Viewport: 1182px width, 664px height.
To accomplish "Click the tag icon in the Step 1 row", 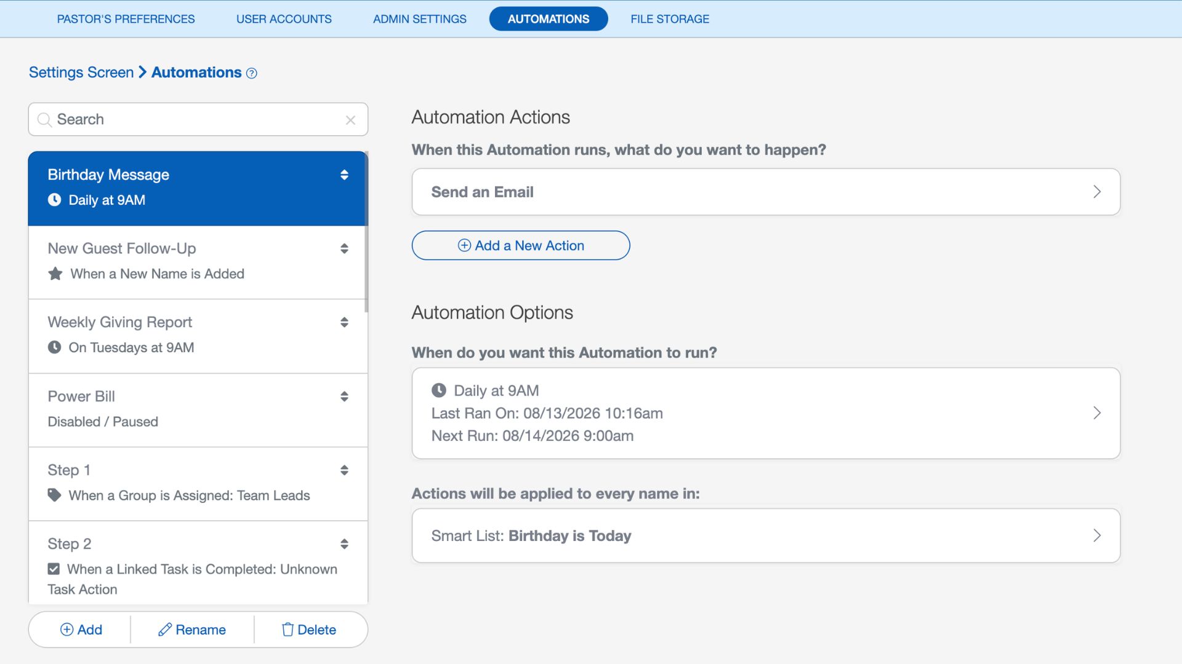I will [x=55, y=495].
